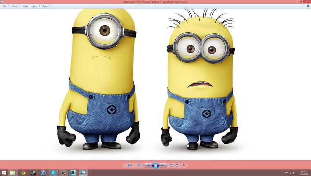311x176 pixels.
Task: Open the Burn dropdown menu
Action: coord(37,6)
